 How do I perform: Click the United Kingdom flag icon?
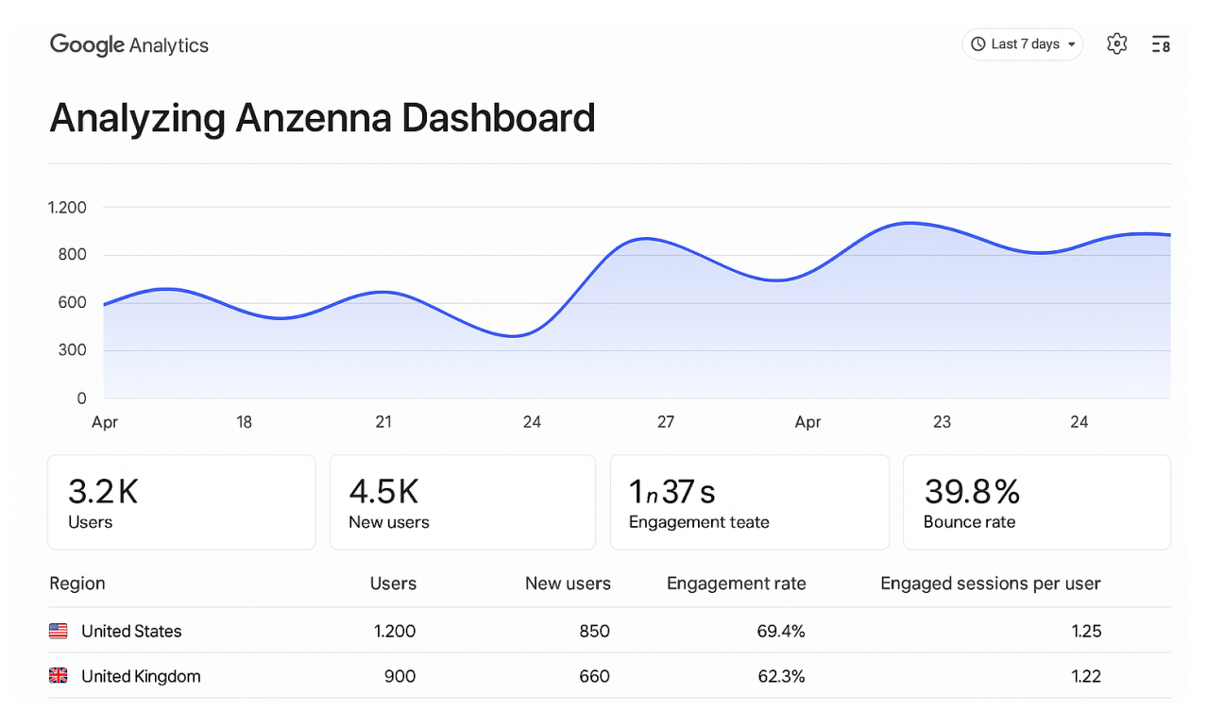59,676
